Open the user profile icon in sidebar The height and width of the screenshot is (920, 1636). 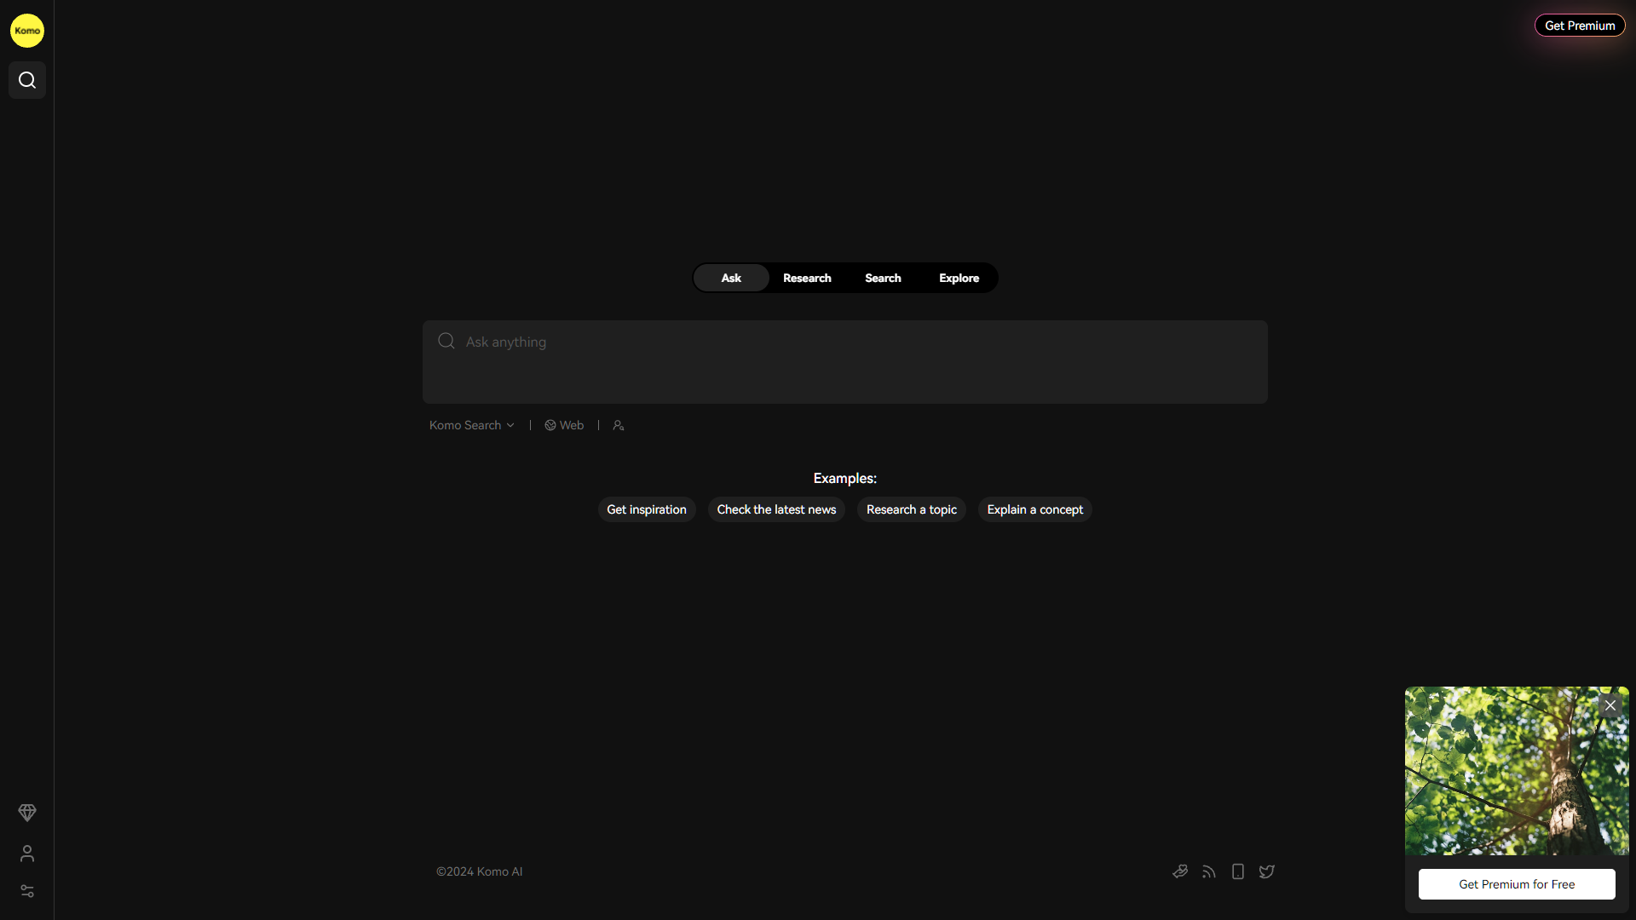(x=27, y=854)
